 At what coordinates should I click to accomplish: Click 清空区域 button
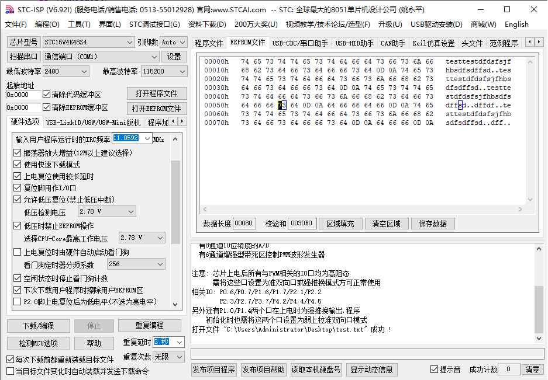387,224
